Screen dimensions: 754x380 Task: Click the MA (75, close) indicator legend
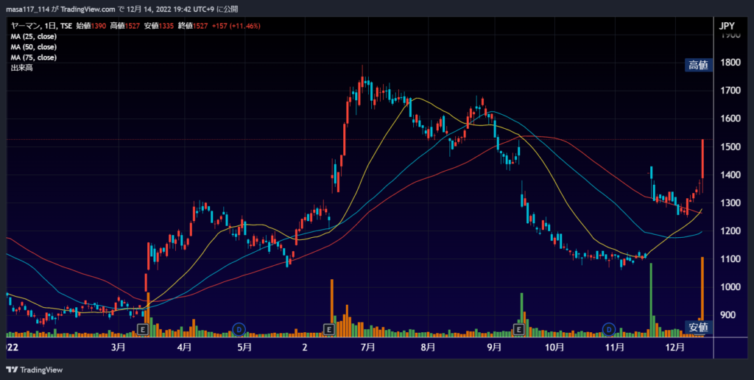34,57
